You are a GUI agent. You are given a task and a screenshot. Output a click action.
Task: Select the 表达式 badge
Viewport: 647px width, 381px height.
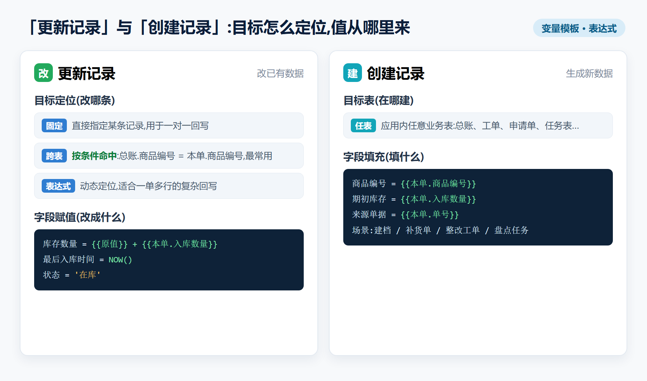pyautogui.click(x=58, y=186)
